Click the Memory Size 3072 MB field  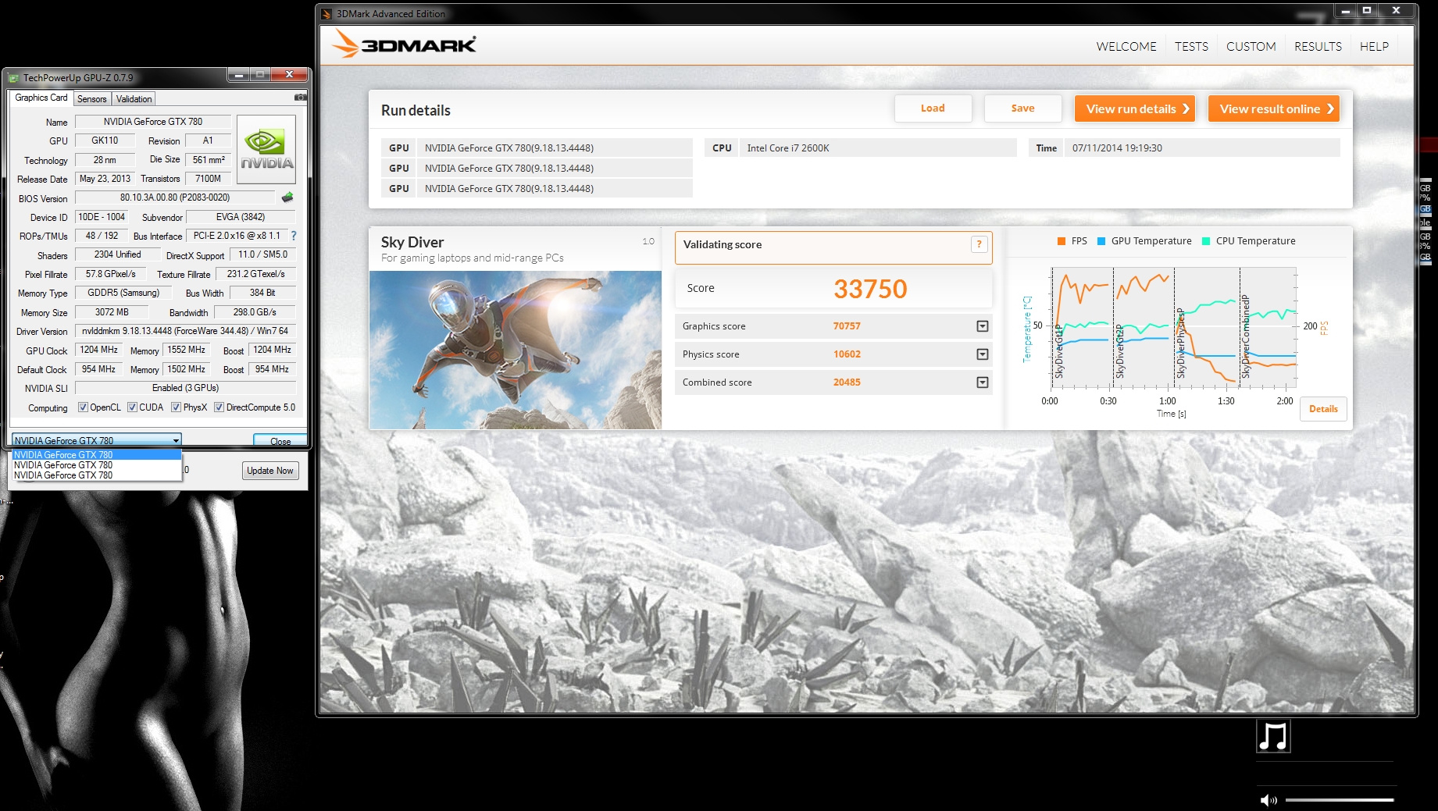click(x=112, y=312)
